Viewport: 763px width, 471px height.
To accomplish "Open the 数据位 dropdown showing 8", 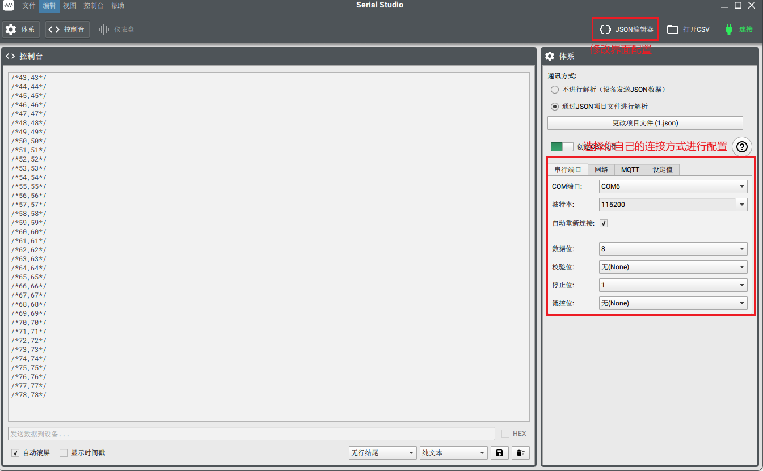I will tap(673, 249).
